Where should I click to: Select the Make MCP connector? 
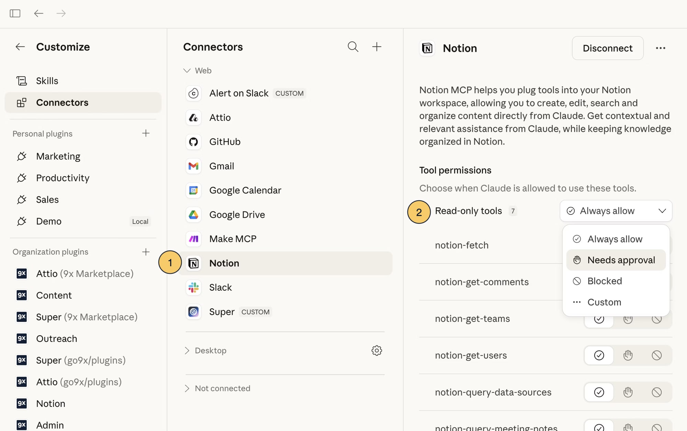(285, 239)
